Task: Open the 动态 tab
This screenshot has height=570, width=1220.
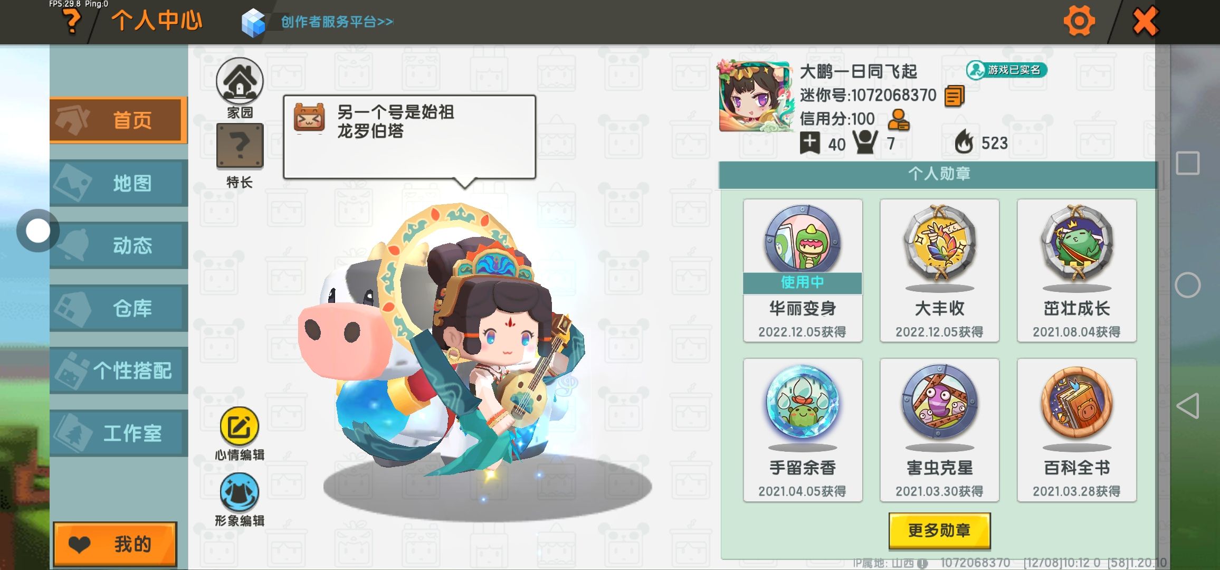Action: click(119, 245)
